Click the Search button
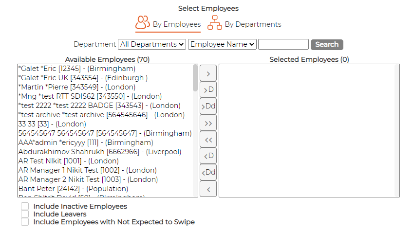 [x=327, y=44]
